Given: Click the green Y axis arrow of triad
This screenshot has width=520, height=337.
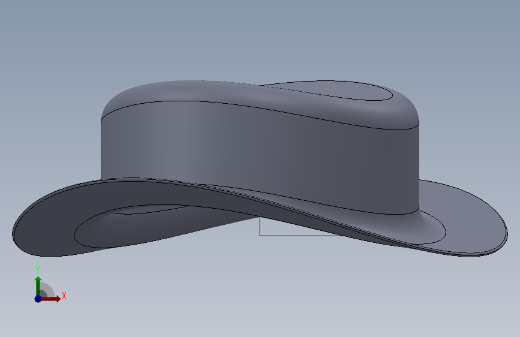Looking at the screenshot, I should [x=38, y=285].
